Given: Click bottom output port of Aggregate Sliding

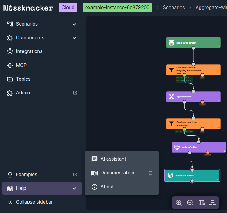Looking at the screenshot, I should (192, 181).
